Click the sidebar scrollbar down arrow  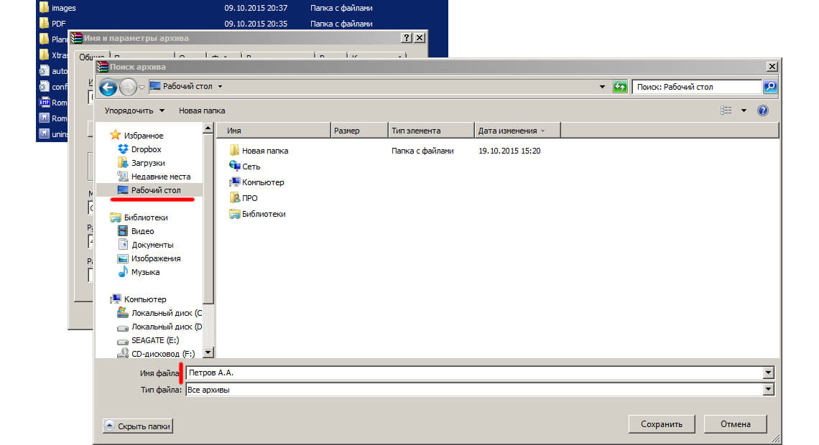click(x=208, y=352)
